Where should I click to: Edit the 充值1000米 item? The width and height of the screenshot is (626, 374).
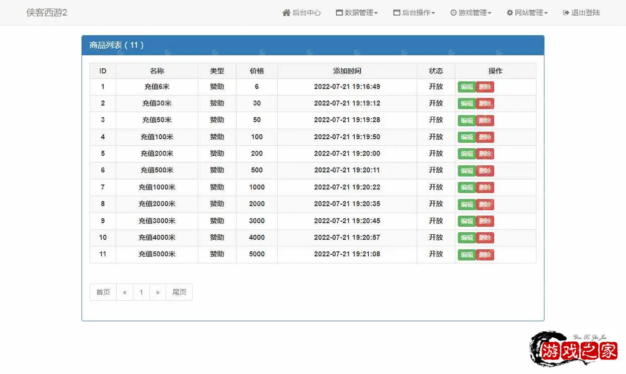click(x=467, y=188)
